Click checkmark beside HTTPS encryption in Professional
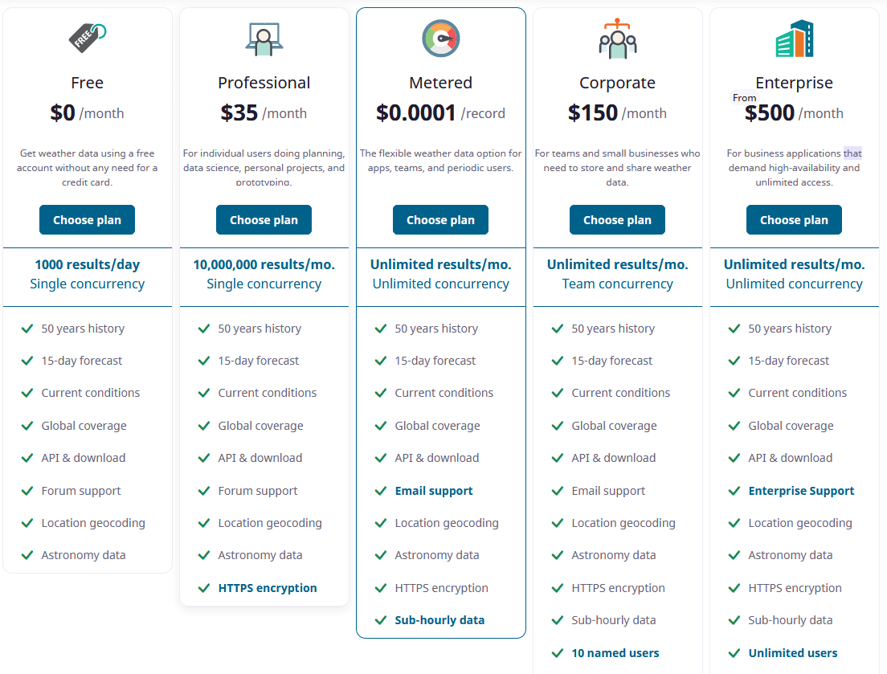Viewport: 887px width, 674px height. [x=203, y=588]
